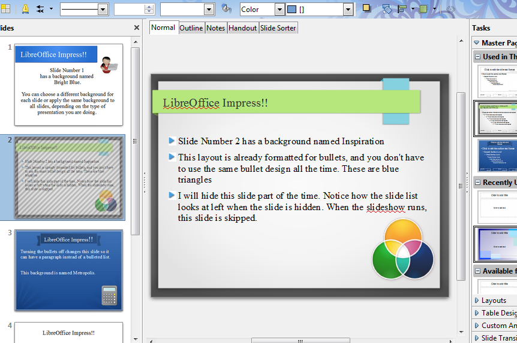Screen dimensions: 517x343
Task: Collapse the Master Pages section
Action: (476, 43)
